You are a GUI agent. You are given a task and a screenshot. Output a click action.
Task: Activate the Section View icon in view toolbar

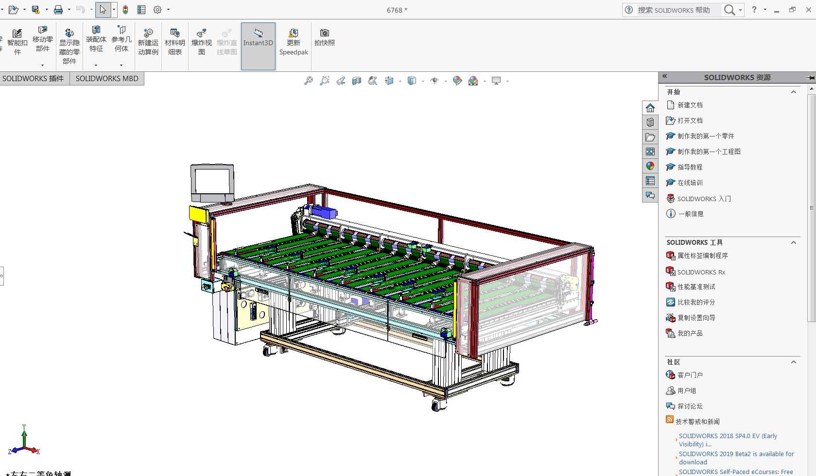point(357,81)
